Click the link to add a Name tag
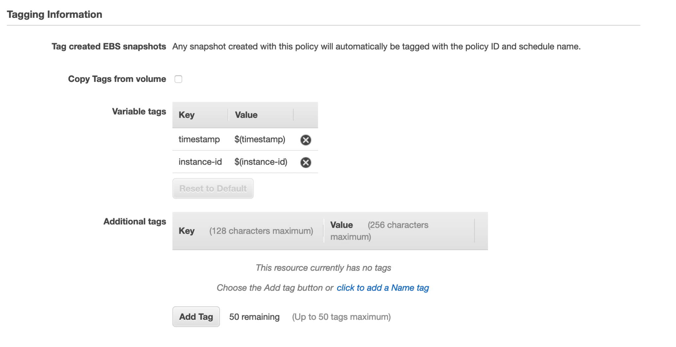 (382, 288)
